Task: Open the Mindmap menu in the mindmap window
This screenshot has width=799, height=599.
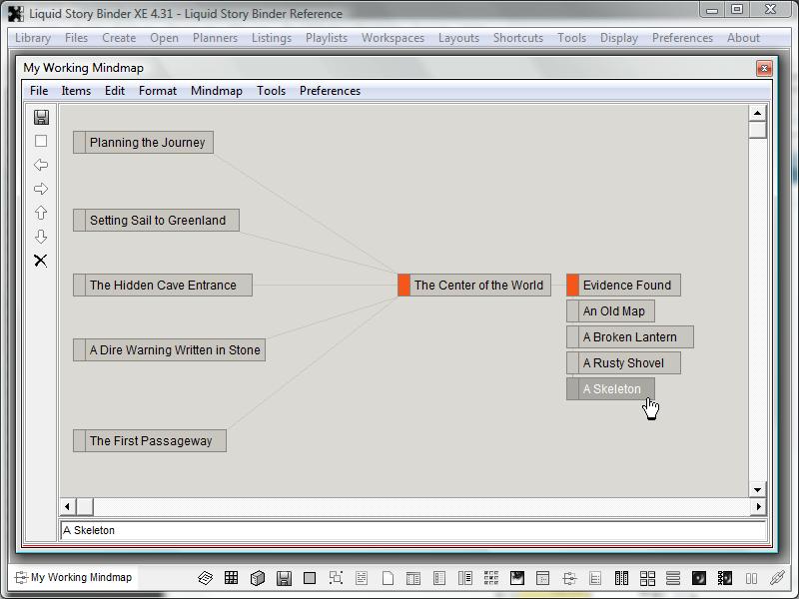Action: click(x=216, y=91)
